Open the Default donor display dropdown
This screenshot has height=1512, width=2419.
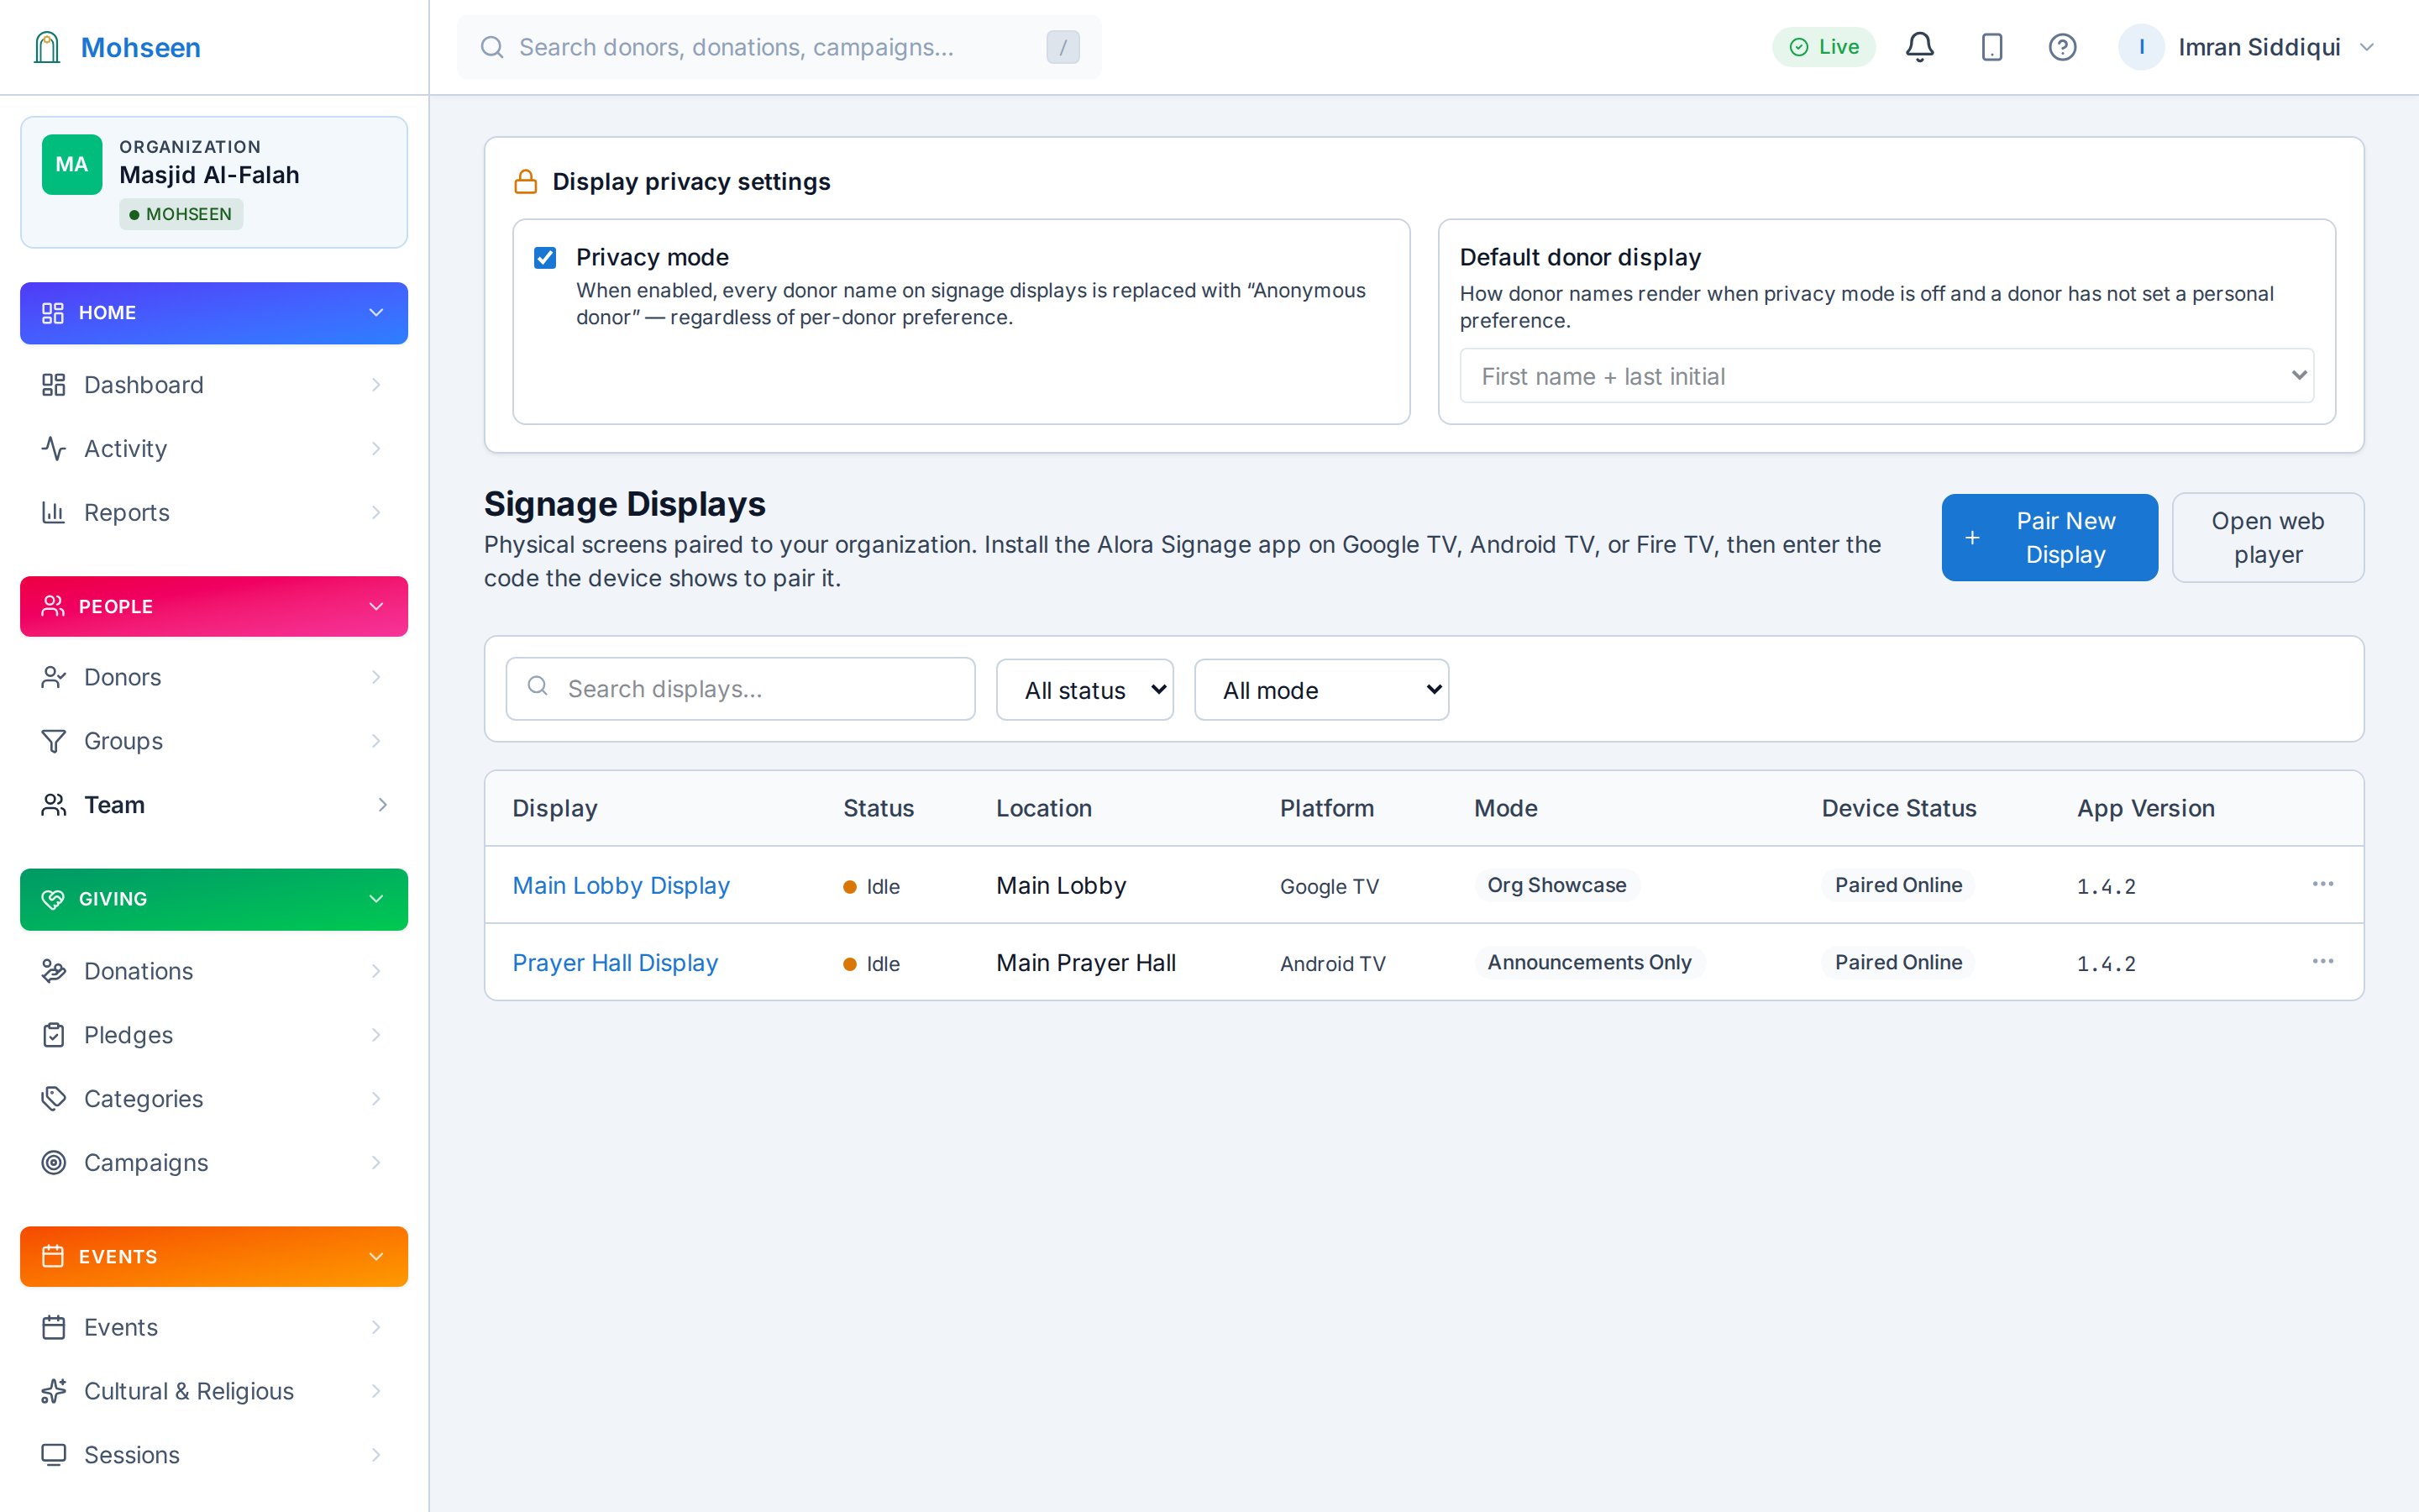pyautogui.click(x=1886, y=376)
